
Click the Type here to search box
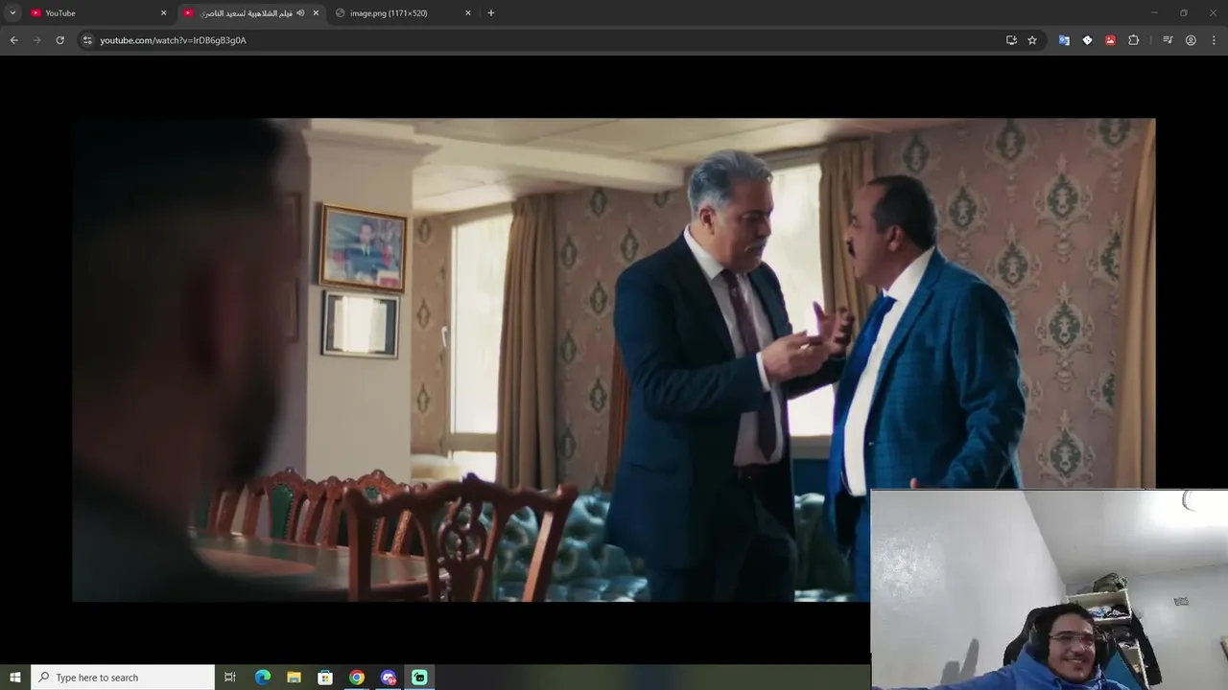tap(123, 678)
